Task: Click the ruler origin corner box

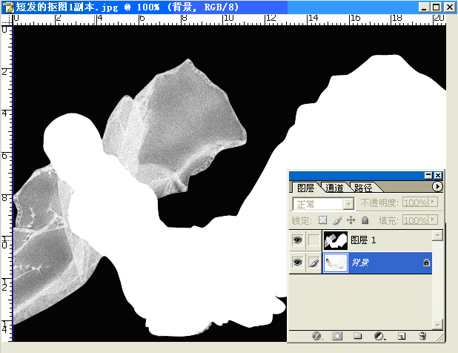Action: pyautogui.click(x=7, y=20)
